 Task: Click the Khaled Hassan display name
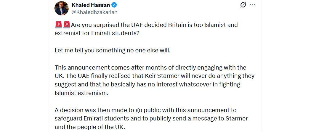[91, 5]
